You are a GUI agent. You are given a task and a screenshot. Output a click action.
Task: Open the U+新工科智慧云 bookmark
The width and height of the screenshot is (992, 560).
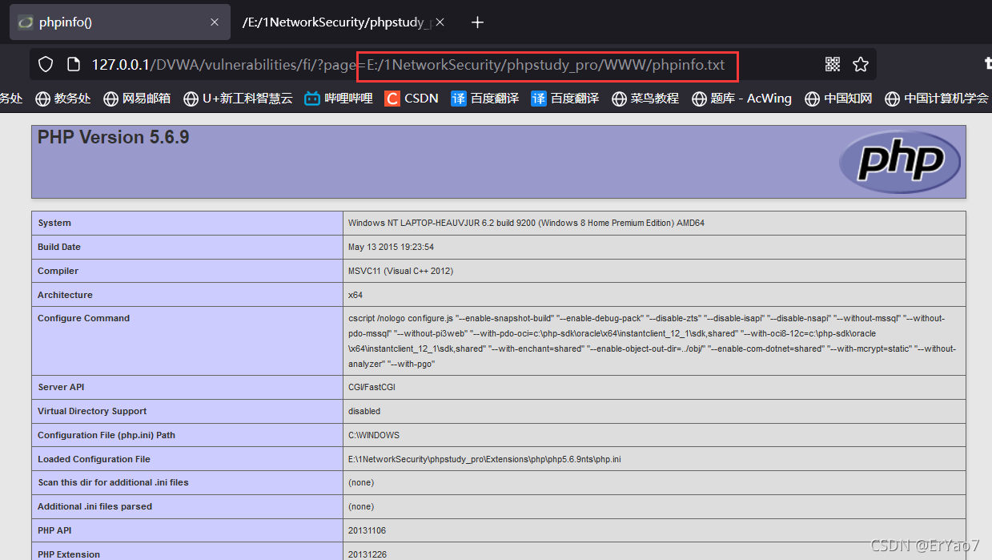point(239,99)
